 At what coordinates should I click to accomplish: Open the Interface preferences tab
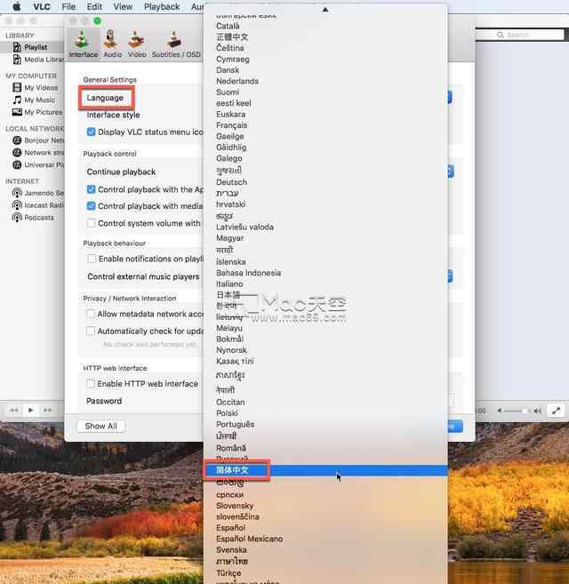point(83,44)
